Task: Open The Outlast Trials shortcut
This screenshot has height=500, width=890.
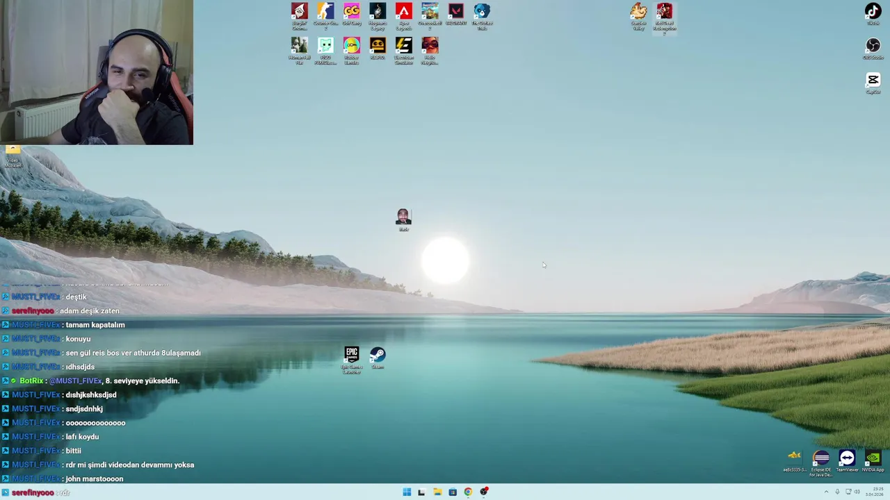Action: tap(482, 17)
